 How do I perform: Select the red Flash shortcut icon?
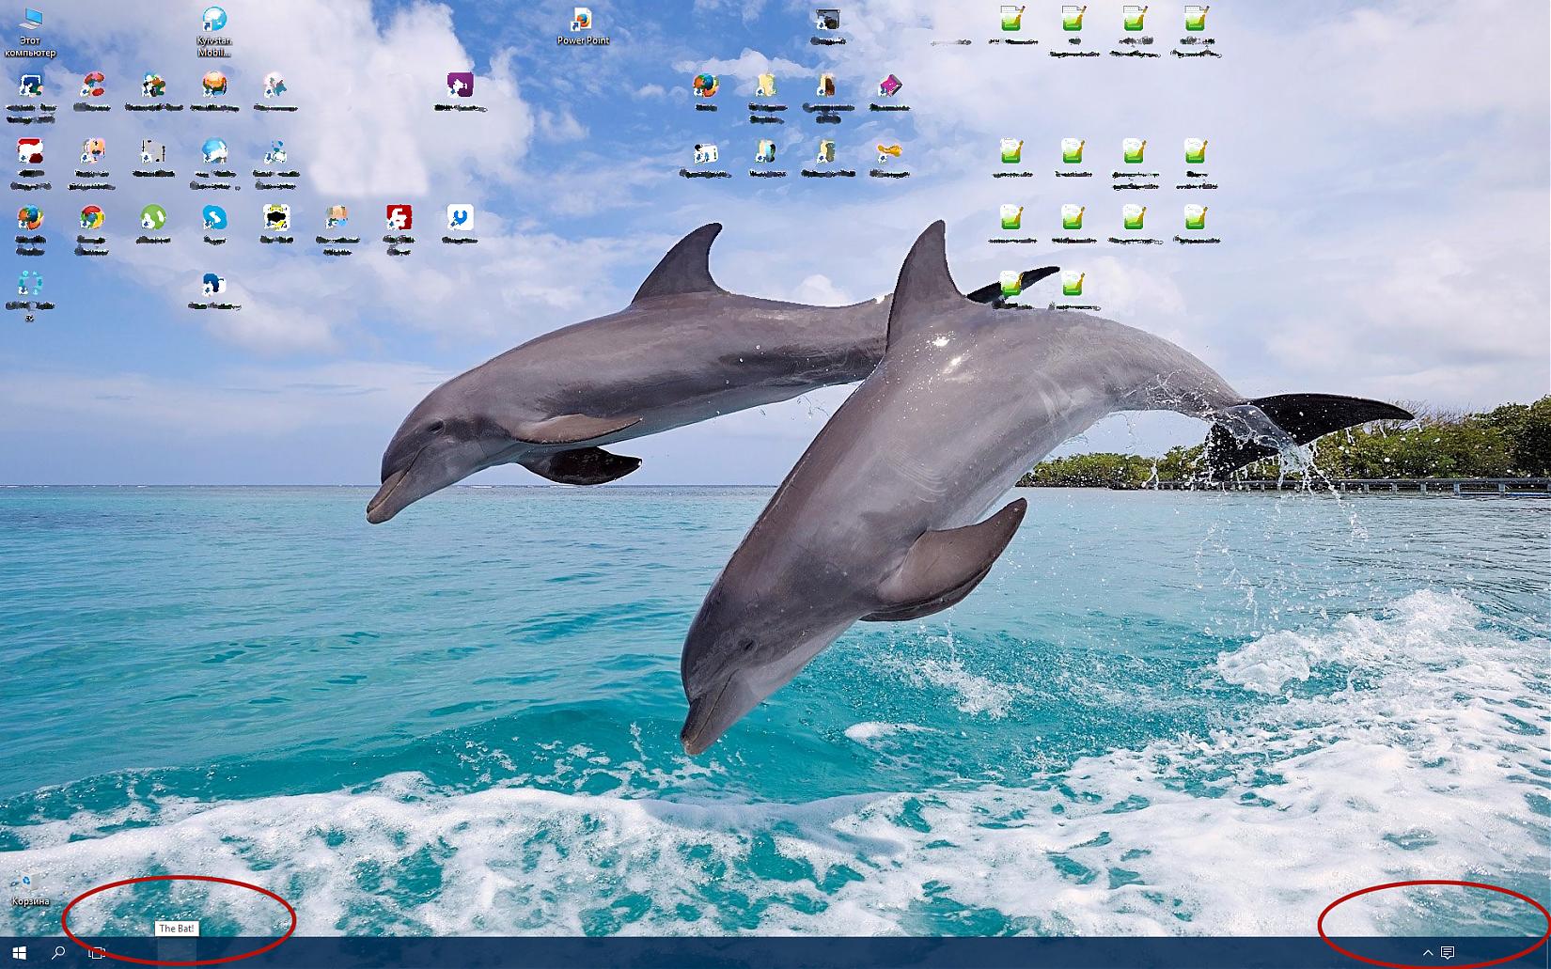(x=399, y=219)
